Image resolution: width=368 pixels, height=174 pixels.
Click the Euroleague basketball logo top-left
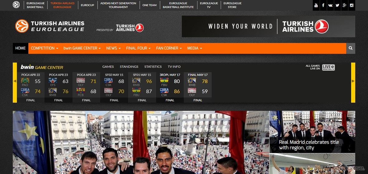16,5
